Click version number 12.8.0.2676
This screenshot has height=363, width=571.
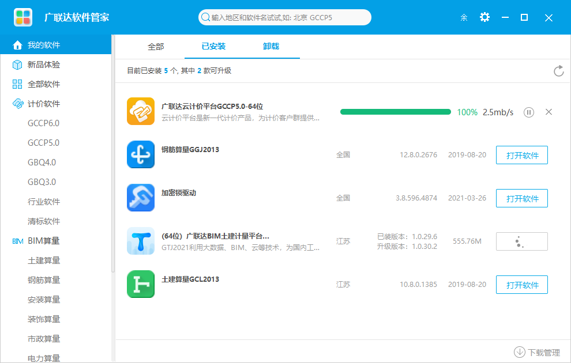418,155
